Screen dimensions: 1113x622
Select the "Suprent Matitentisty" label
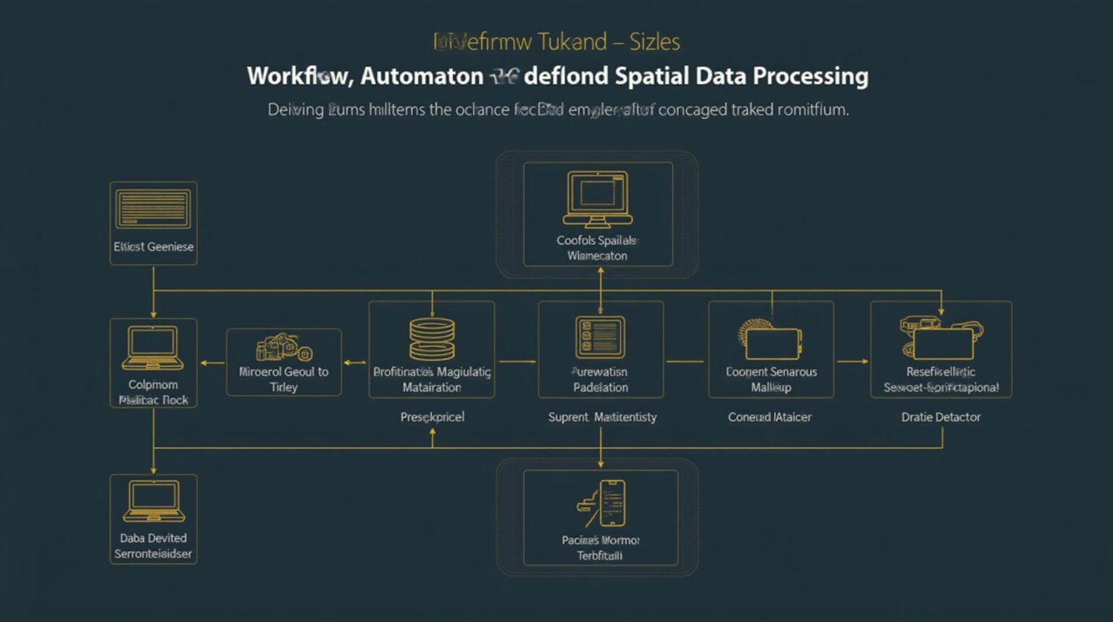click(x=601, y=417)
